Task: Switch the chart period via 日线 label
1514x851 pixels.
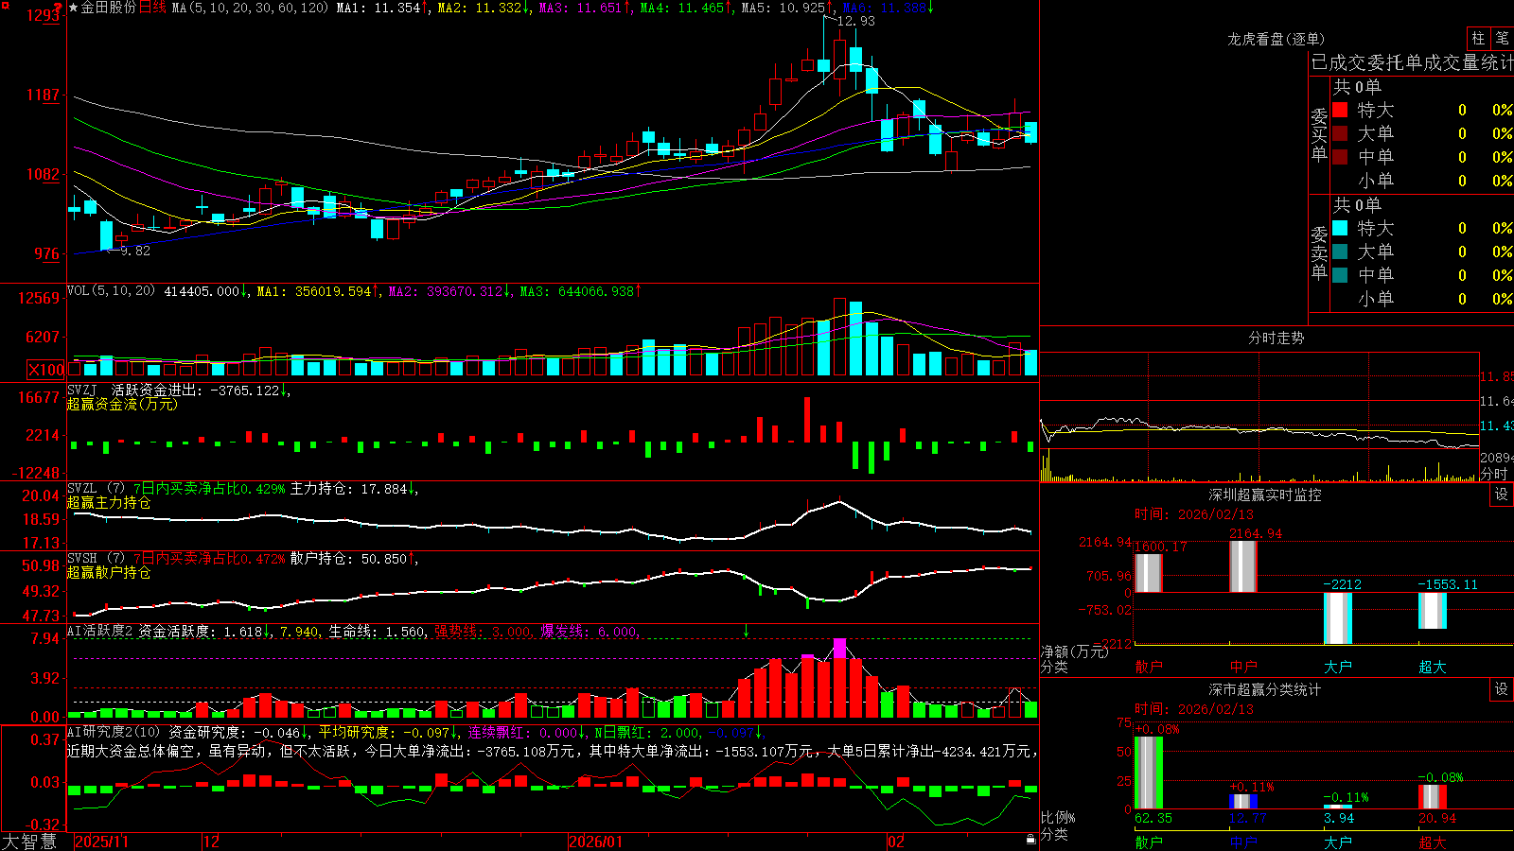Action: pos(152,8)
